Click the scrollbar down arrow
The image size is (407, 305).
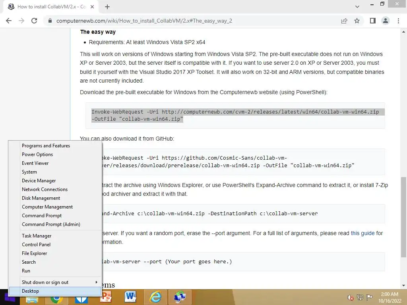403,286
